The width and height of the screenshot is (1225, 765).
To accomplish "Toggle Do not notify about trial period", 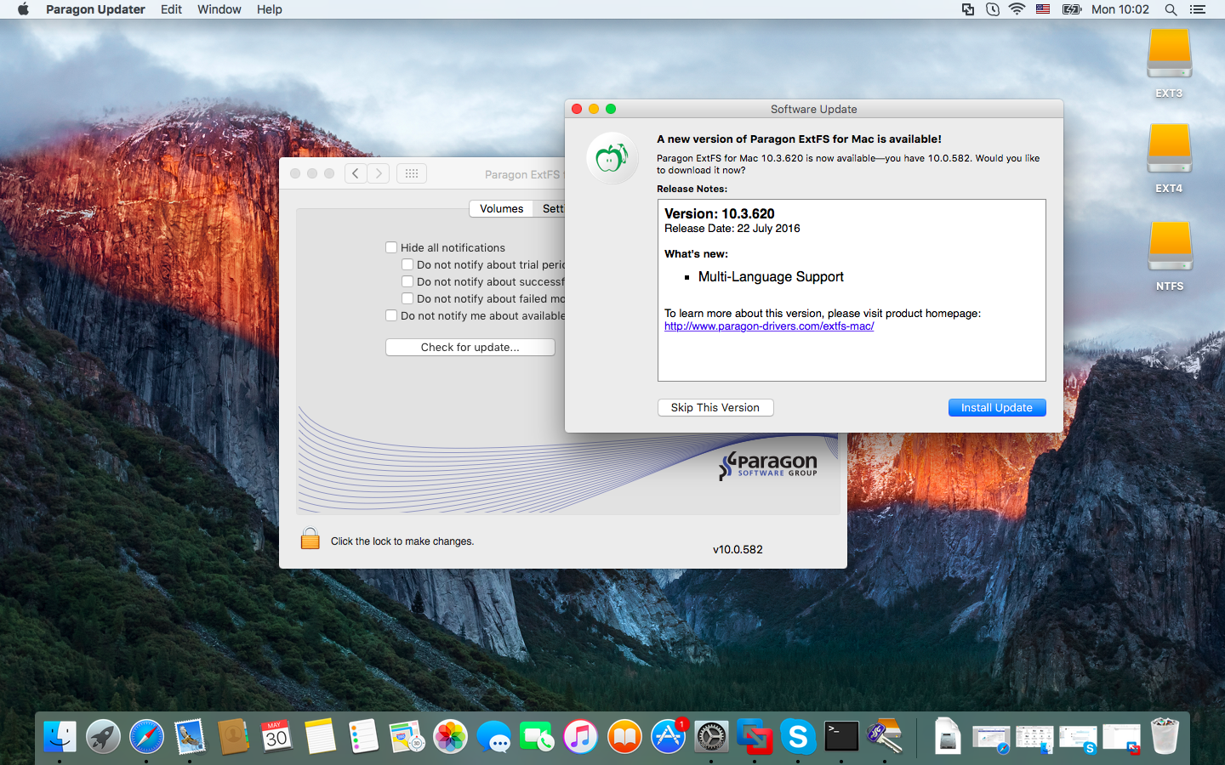I will pos(407,264).
